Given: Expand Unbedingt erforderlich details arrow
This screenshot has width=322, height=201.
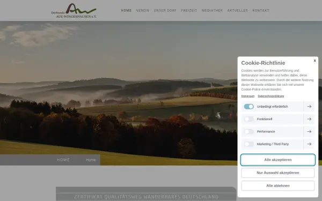Looking at the screenshot, I should [x=309, y=107].
